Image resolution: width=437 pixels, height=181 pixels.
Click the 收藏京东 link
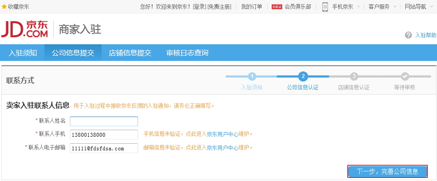coord(18,7)
